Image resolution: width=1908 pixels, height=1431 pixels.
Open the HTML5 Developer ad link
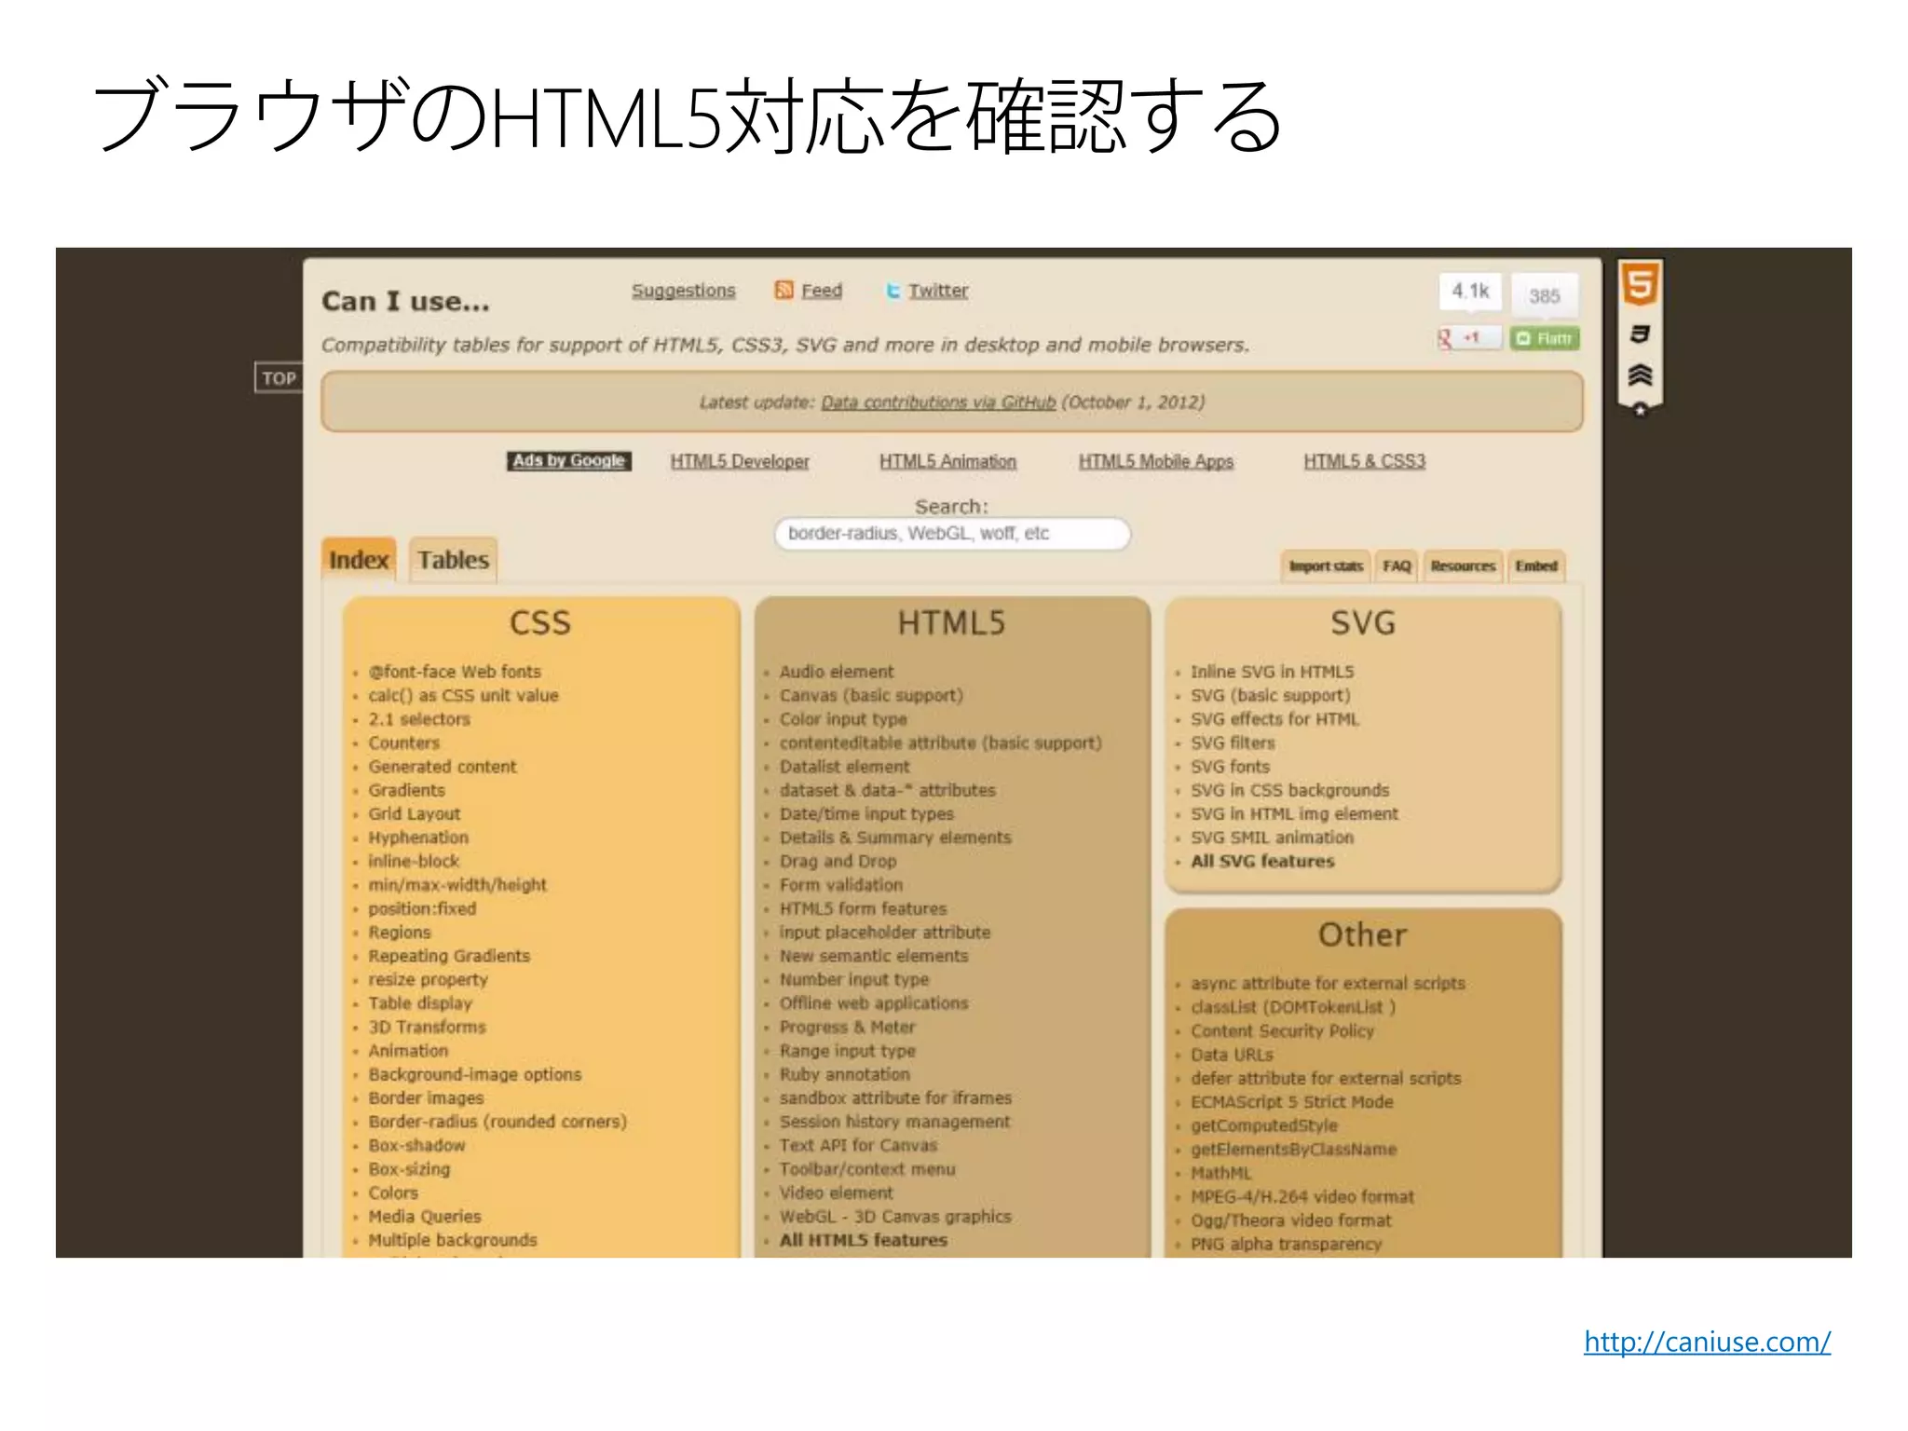click(x=740, y=461)
